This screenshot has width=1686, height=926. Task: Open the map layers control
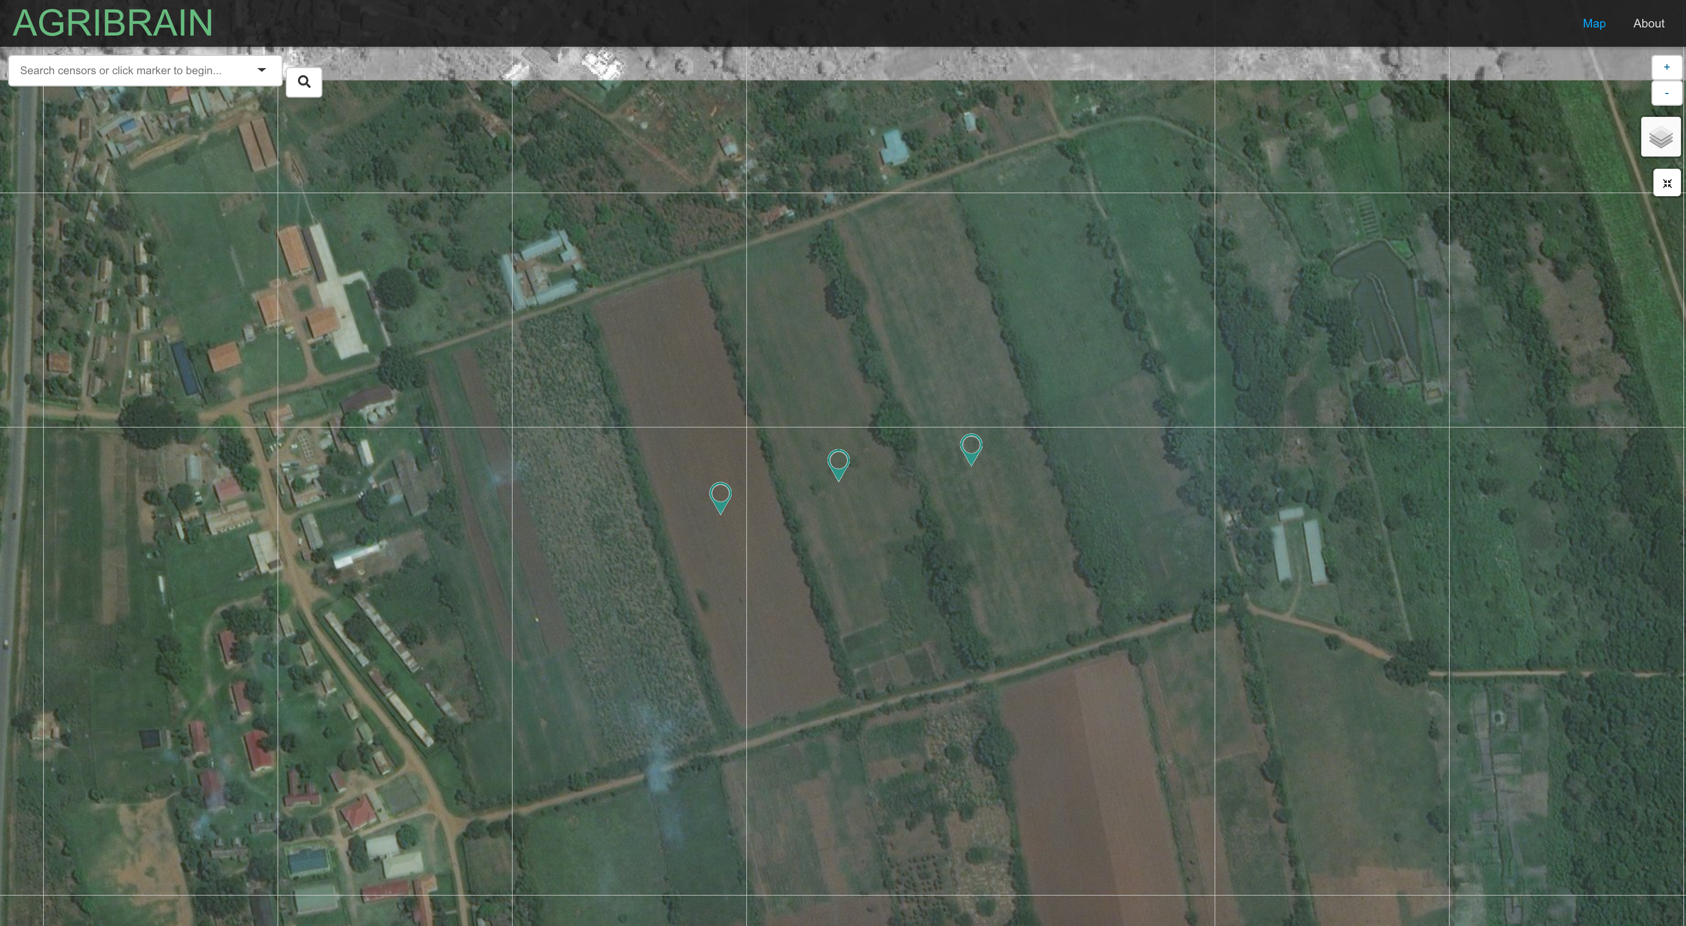coord(1661,137)
